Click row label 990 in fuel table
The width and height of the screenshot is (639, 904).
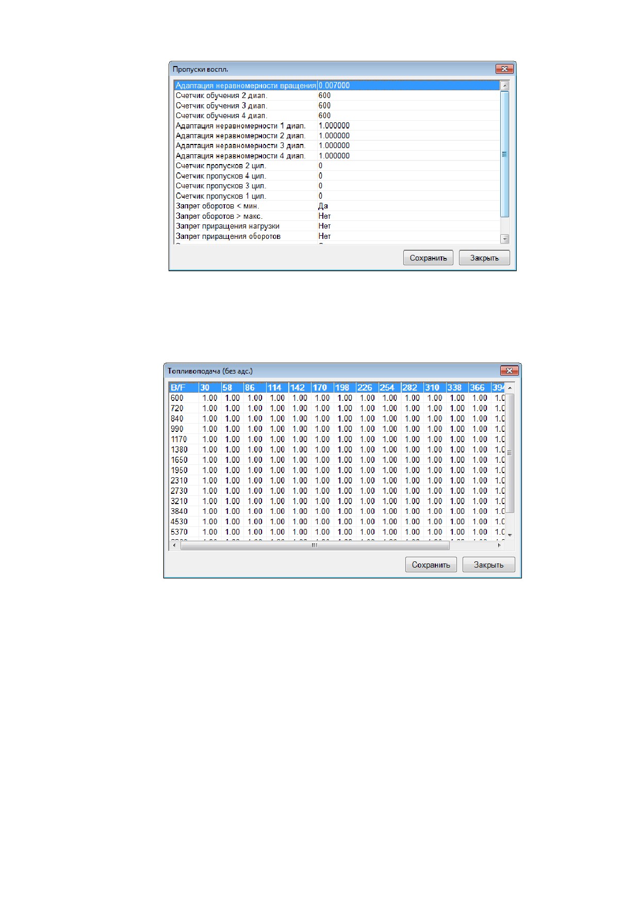[x=177, y=429]
